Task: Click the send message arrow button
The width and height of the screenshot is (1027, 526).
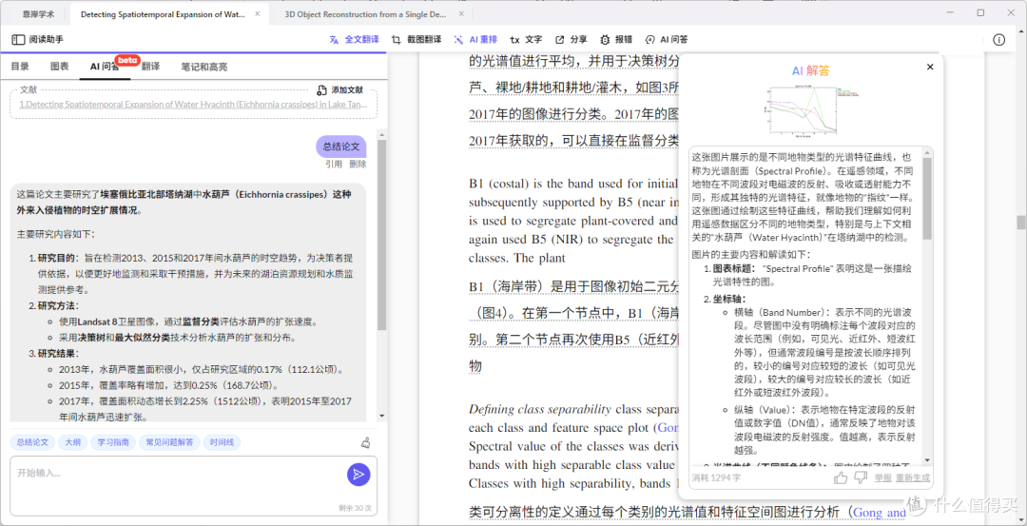Action: [358, 475]
